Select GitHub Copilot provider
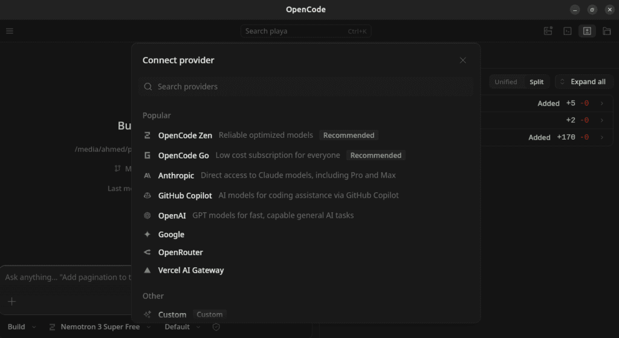This screenshot has height=338, width=619. pyautogui.click(x=306, y=195)
